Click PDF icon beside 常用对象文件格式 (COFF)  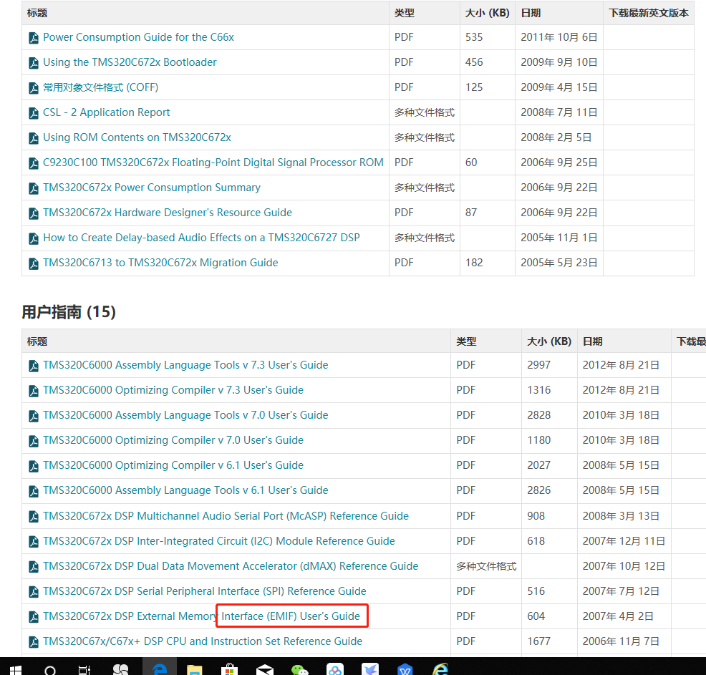click(x=34, y=88)
